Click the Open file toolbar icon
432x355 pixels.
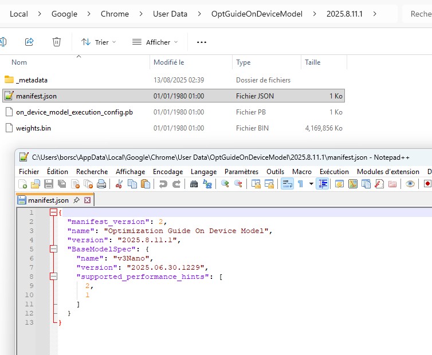click(x=36, y=184)
